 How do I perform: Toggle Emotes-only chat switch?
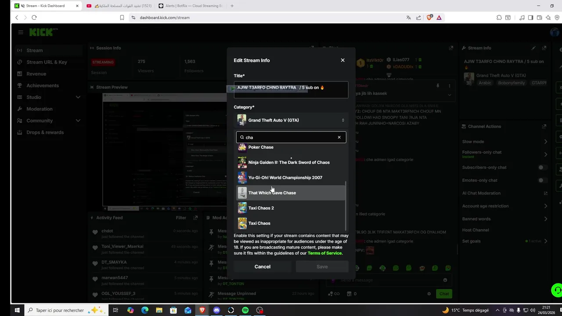tap(543, 180)
